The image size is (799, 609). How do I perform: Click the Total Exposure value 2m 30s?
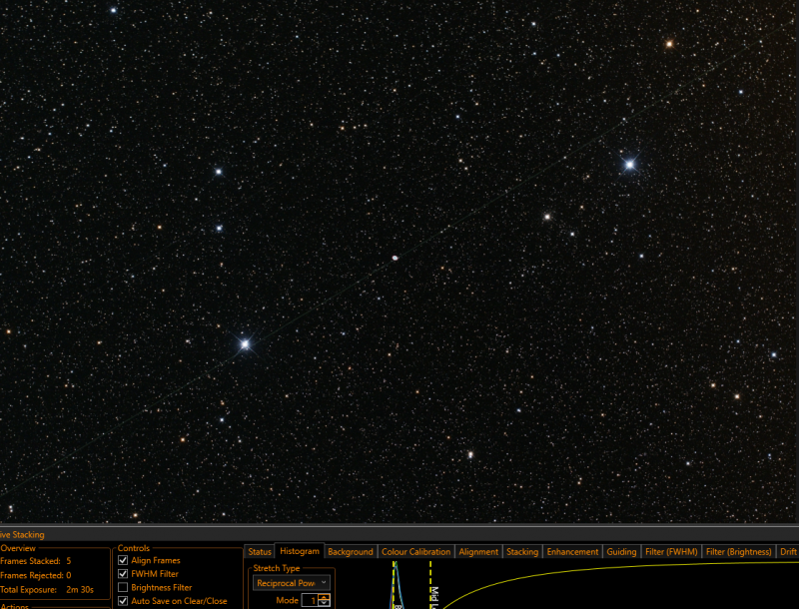coord(80,590)
